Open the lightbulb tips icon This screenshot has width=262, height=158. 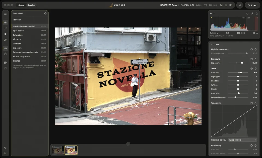(5, 148)
